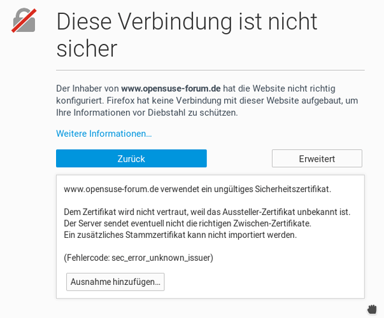384x318 pixels.
Task: Open the 'Weitere Informationen…' link
Action: (x=104, y=134)
